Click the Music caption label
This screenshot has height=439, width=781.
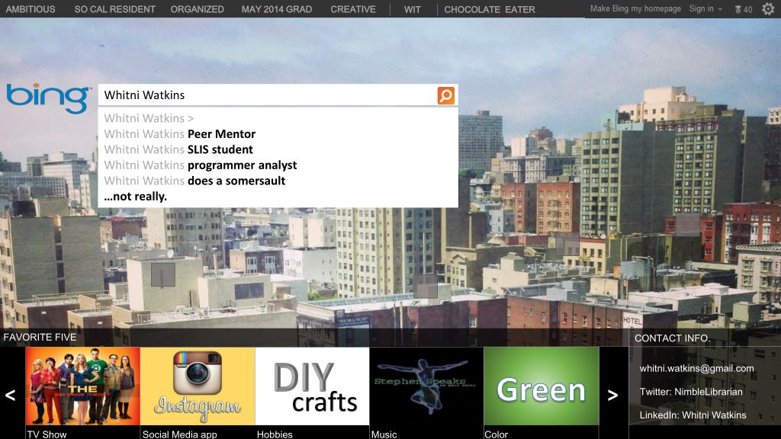click(x=384, y=434)
